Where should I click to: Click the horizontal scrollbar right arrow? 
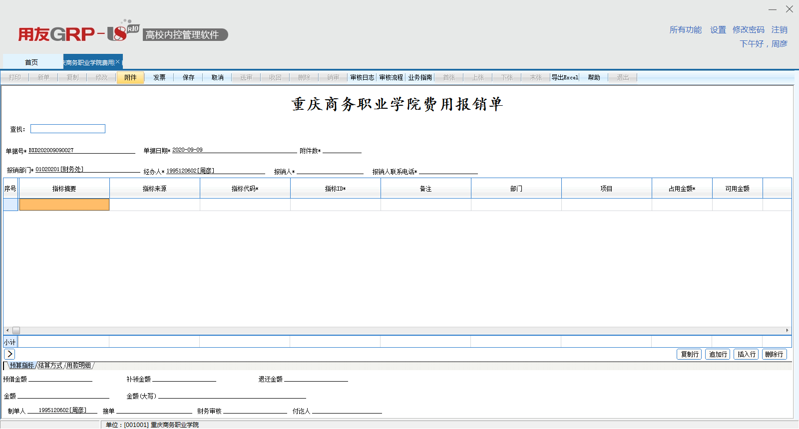(787, 331)
